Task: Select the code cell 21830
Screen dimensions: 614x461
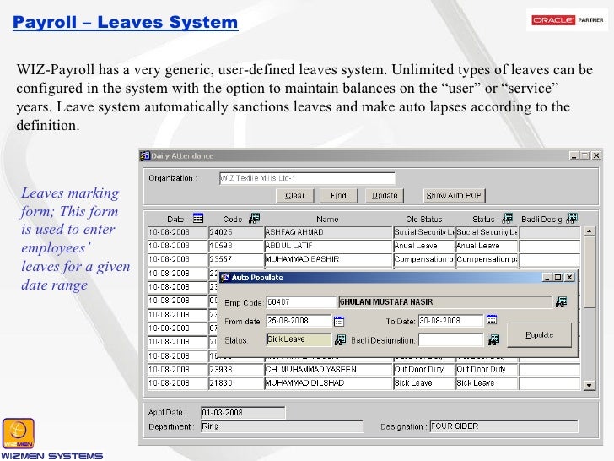Action: point(236,383)
